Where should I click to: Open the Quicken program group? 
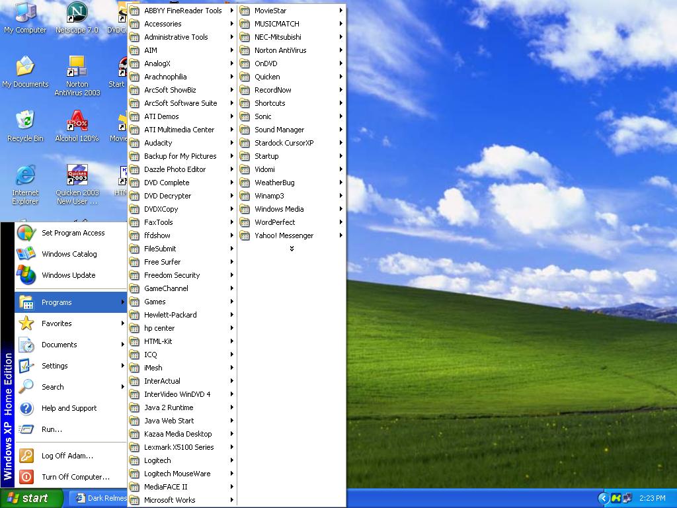pos(292,77)
